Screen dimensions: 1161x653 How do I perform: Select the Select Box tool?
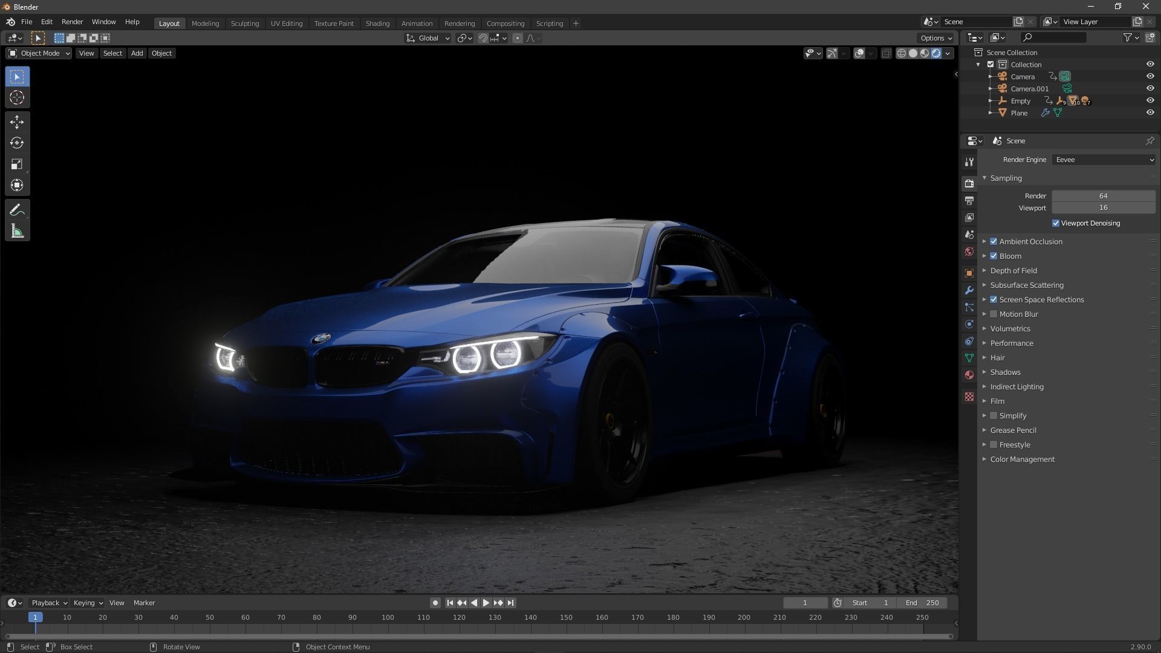tap(17, 77)
